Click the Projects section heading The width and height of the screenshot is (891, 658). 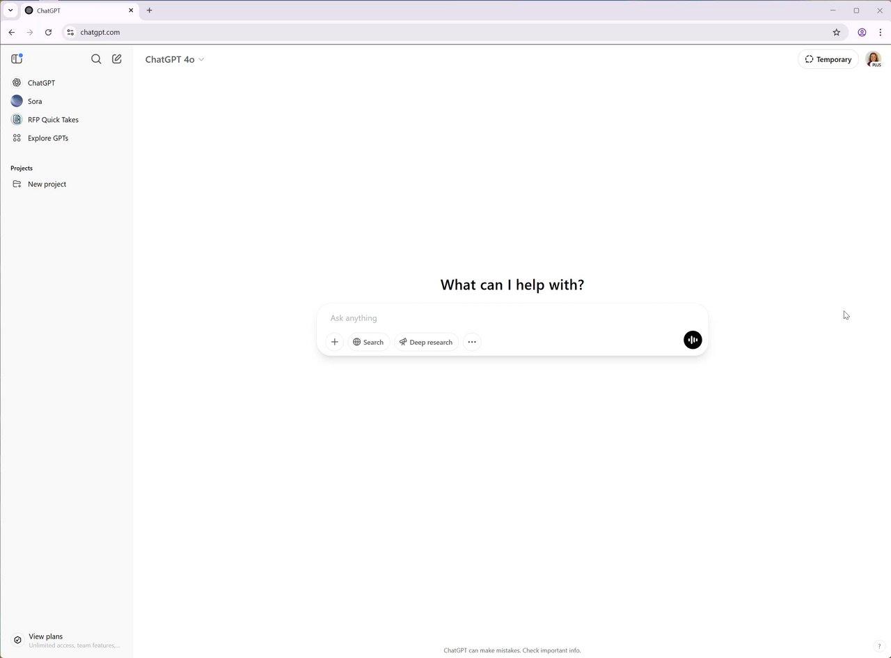(x=22, y=168)
